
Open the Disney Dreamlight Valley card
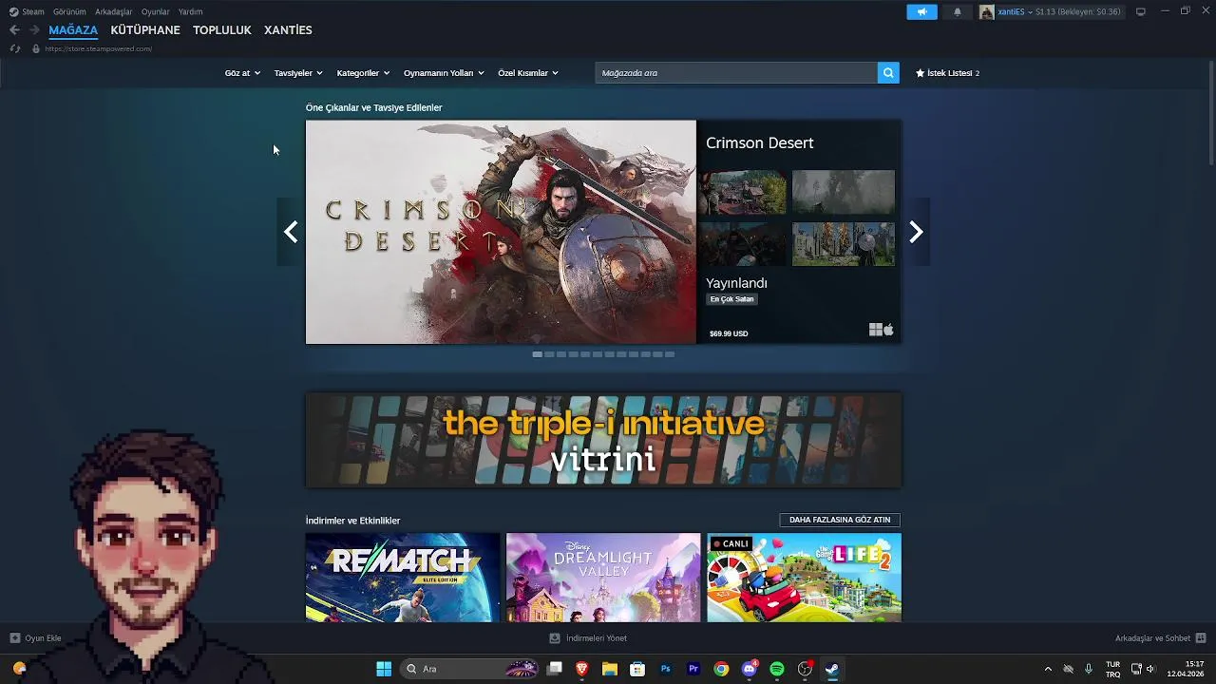(x=603, y=578)
